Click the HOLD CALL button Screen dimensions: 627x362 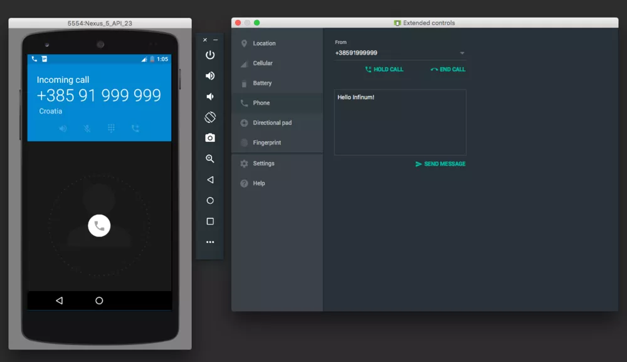(x=384, y=70)
